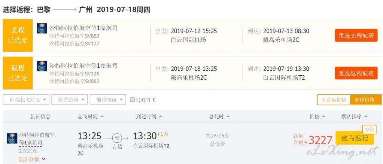
Task: Sort by 价格 arrow icon
Action: coord(323,116)
